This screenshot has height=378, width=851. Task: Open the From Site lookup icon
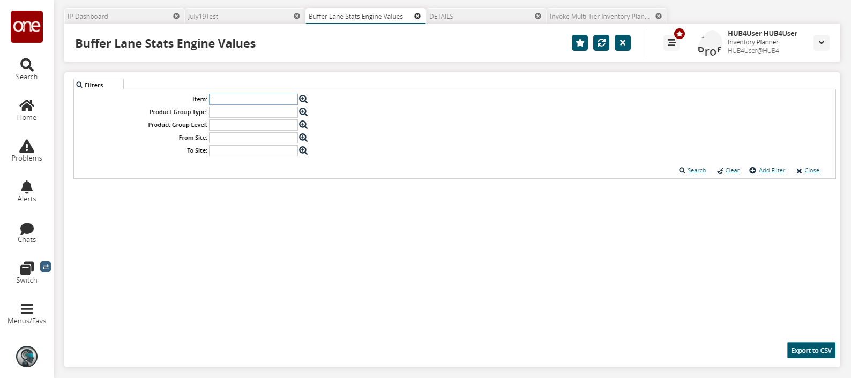[303, 138]
